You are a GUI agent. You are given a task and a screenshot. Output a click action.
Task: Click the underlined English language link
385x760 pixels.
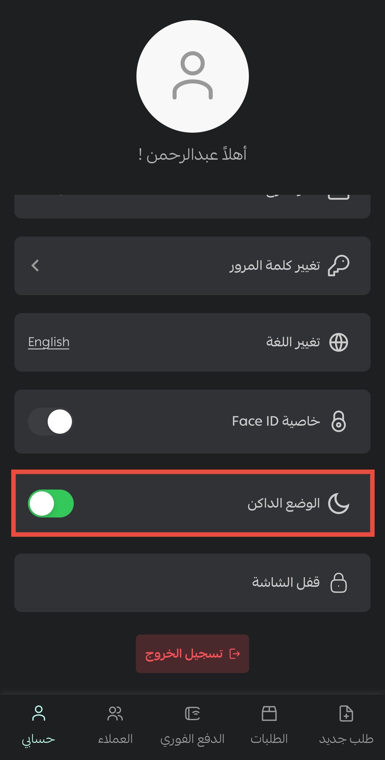[x=49, y=342]
